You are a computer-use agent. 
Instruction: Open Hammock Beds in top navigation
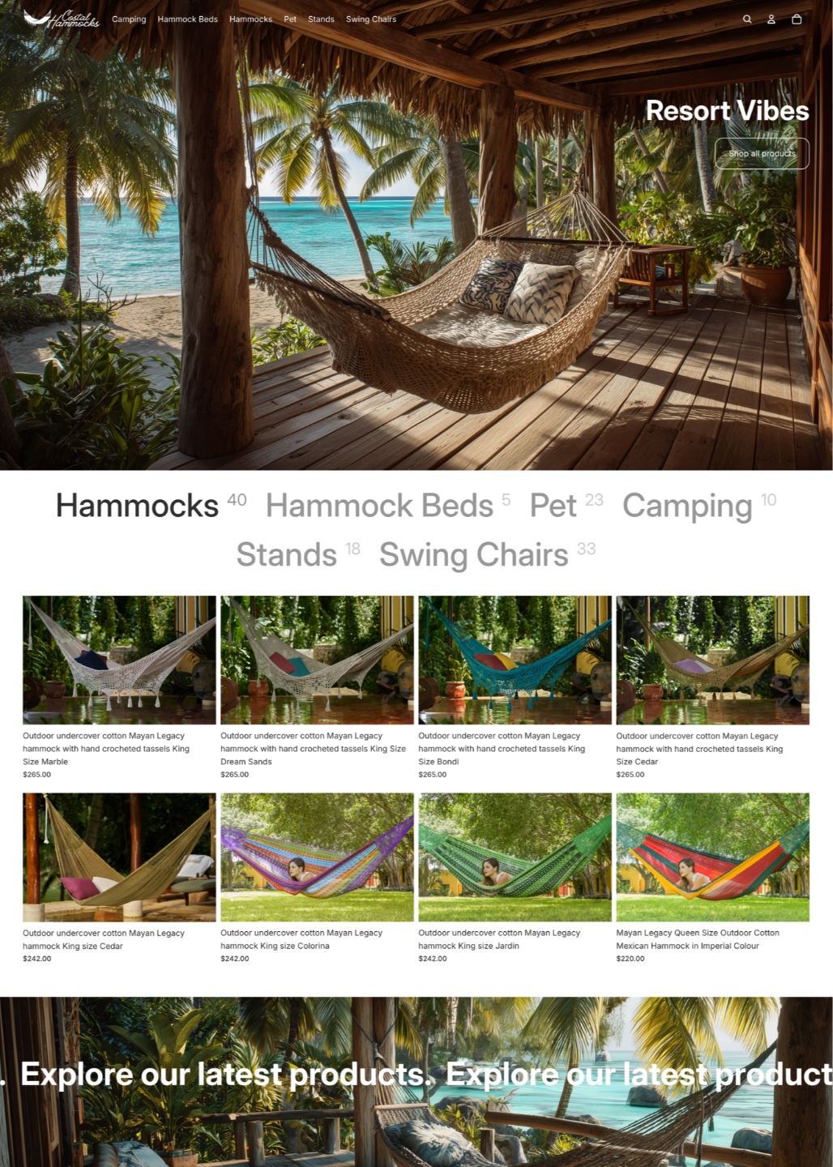[x=188, y=19]
